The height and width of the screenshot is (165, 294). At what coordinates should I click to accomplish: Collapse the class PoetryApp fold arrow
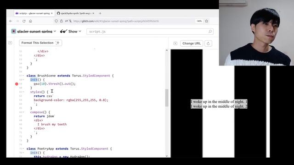23,148
